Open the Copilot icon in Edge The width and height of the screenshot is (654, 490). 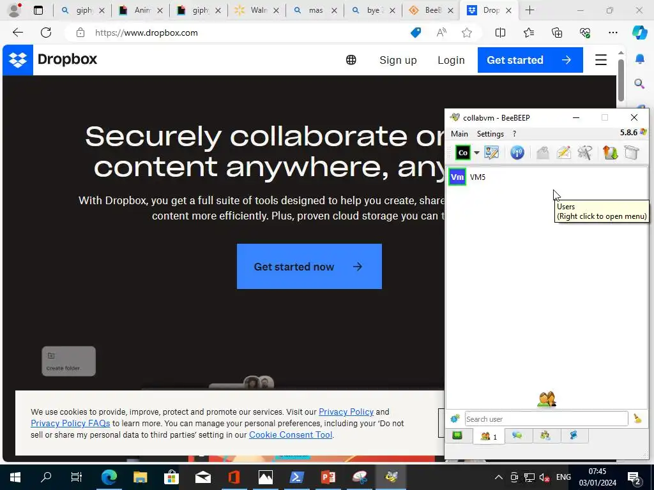pyautogui.click(x=639, y=33)
